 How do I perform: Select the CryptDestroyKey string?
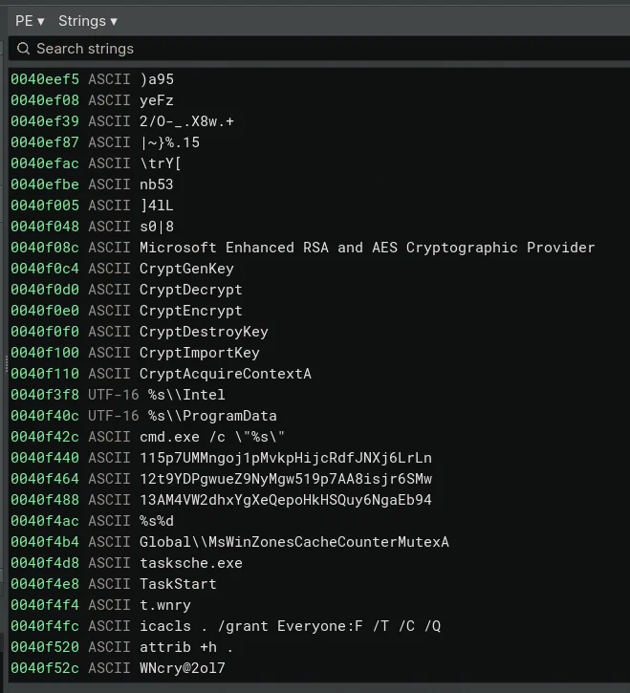tap(204, 332)
